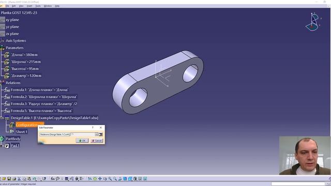The image size is (331, 186).
Task: Select the xy plane in the tree
Action: click(12, 20)
